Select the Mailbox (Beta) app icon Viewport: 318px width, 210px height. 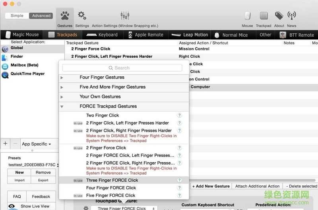click(x=5, y=66)
